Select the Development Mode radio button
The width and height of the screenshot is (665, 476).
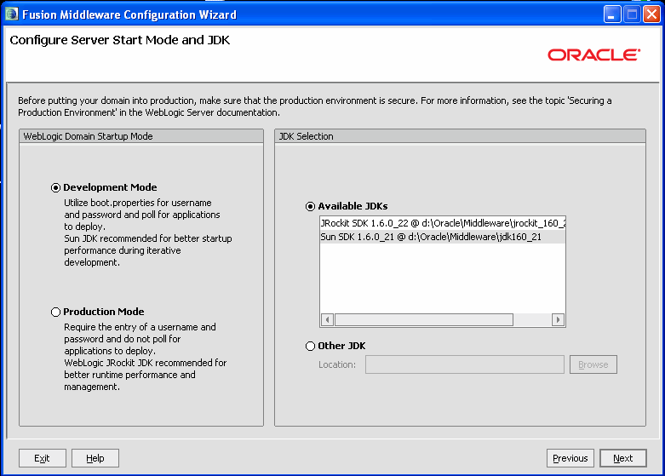point(55,187)
